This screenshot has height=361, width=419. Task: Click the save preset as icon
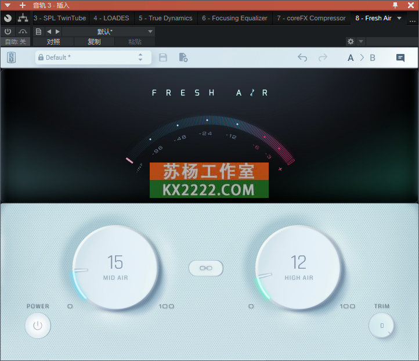pyautogui.click(x=183, y=57)
